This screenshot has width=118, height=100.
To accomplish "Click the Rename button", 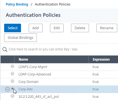I will [x=107, y=28].
